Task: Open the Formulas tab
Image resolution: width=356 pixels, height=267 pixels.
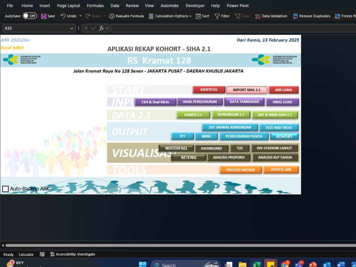Action: [x=95, y=5]
